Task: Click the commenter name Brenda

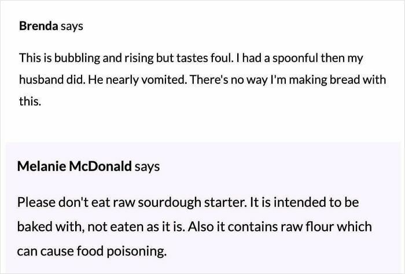Action: [x=38, y=26]
